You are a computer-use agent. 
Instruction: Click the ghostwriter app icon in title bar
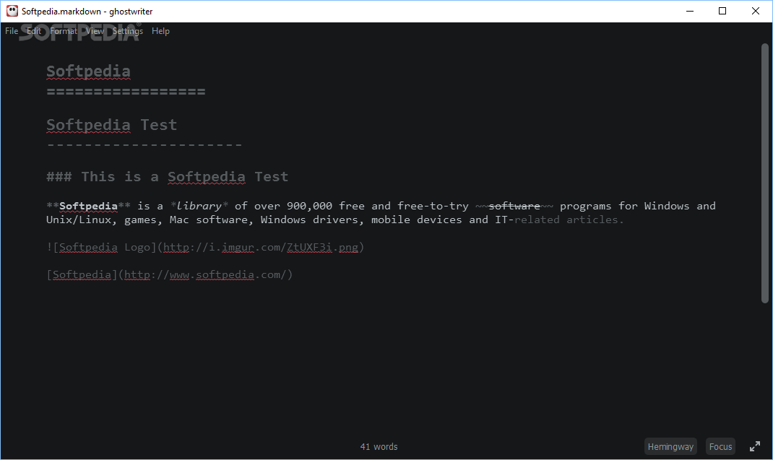pos(12,11)
